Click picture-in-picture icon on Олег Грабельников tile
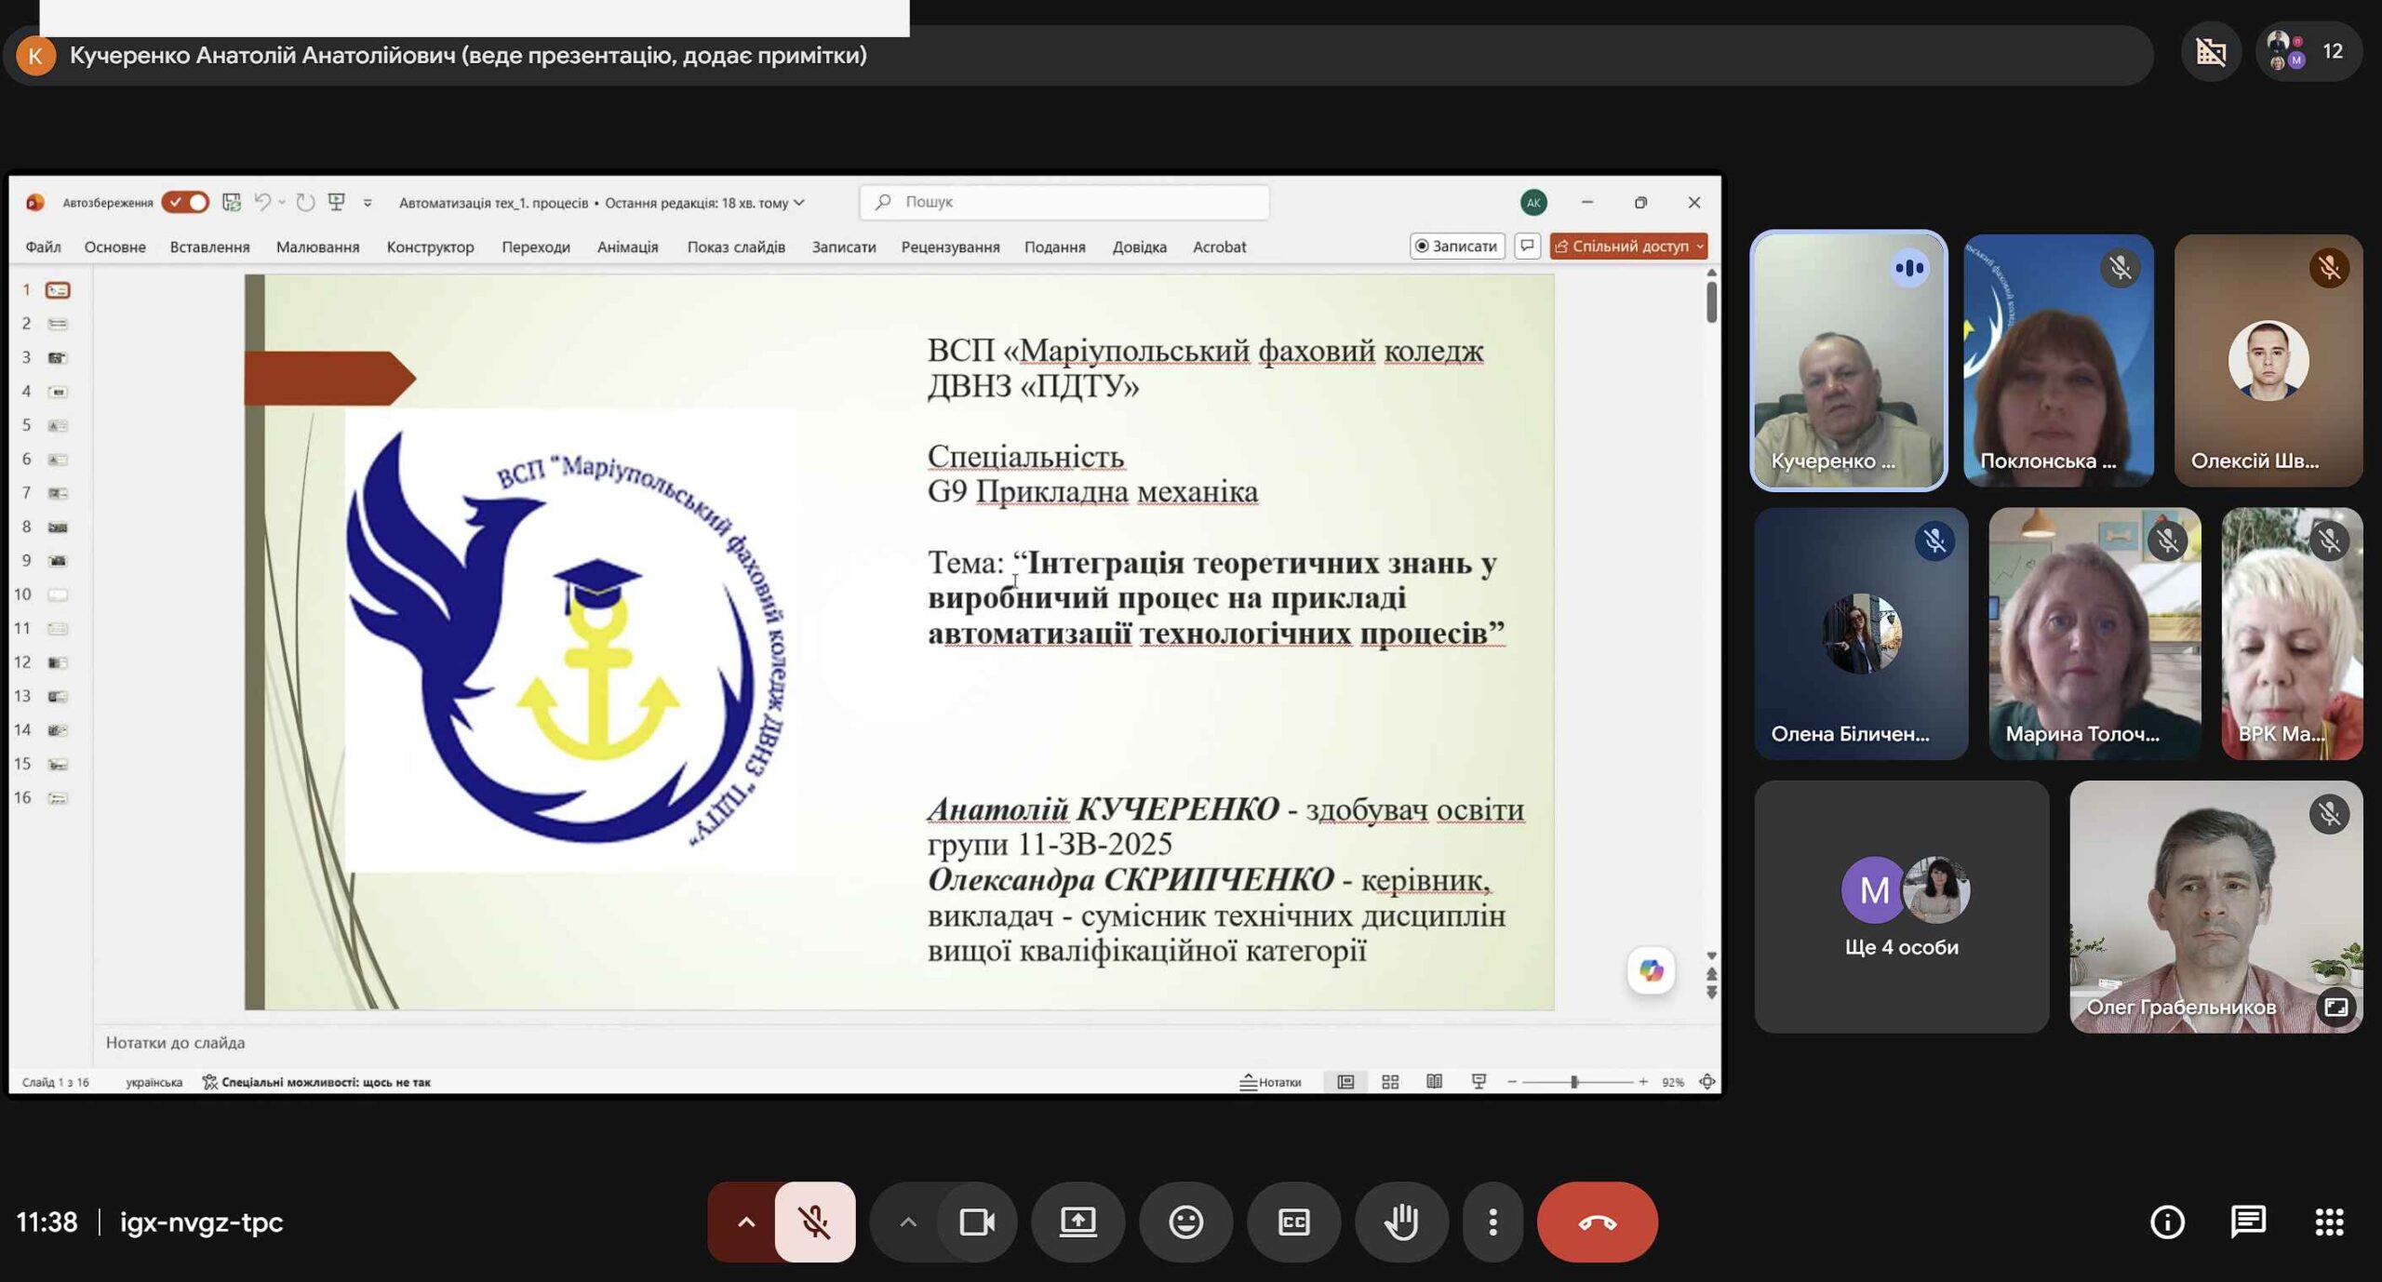 (x=2335, y=1008)
